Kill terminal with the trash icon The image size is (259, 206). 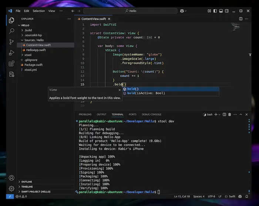pos(229,114)
